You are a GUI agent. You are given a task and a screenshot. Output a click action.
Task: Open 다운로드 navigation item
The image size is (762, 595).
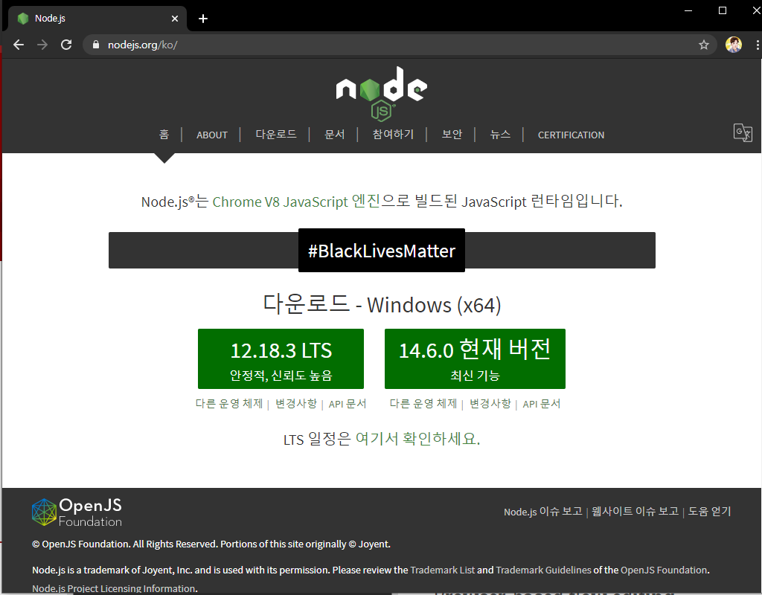[x=276, y=135]
